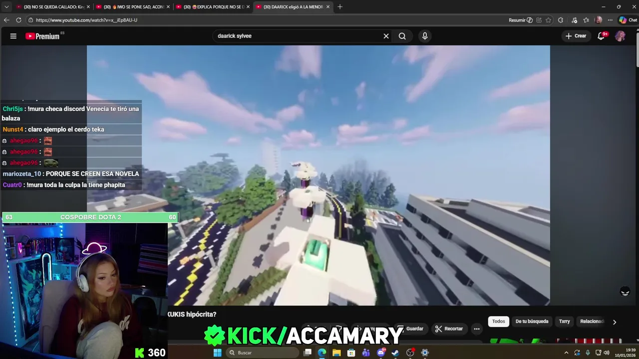Screen dimensions: 639x359
Task: Open the YouTube guide hamburger menu
Action: (x=13, y=36)
